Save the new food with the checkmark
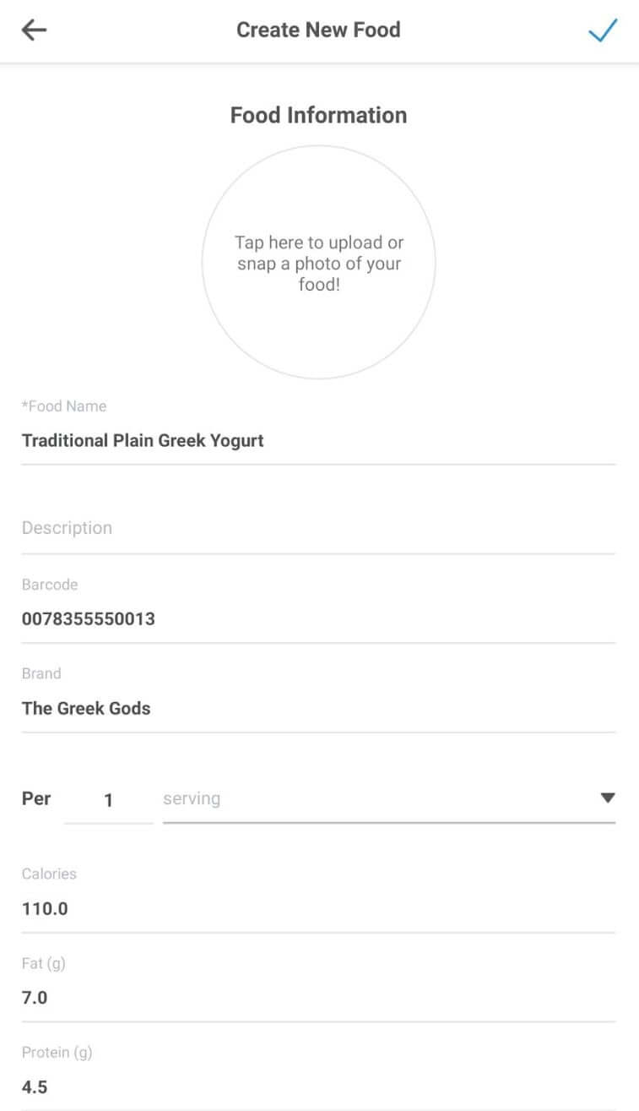 [603, 30]
